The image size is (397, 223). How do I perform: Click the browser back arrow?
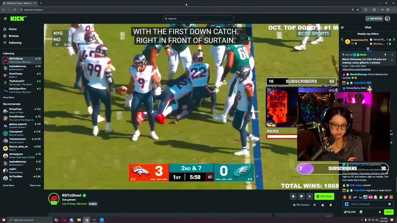[3, 10]
